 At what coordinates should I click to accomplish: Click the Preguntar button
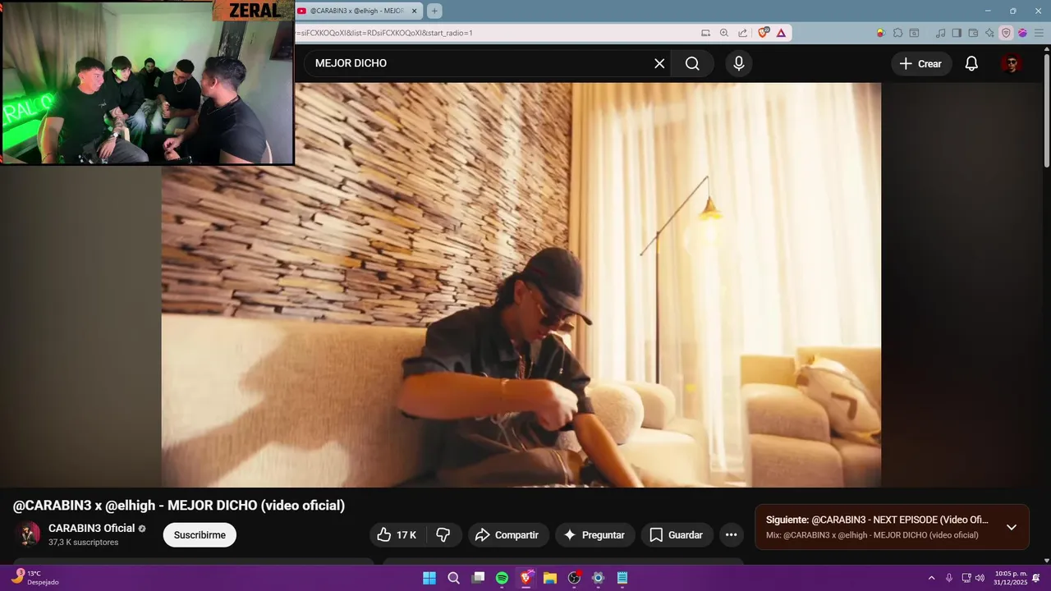click(594, 535)
